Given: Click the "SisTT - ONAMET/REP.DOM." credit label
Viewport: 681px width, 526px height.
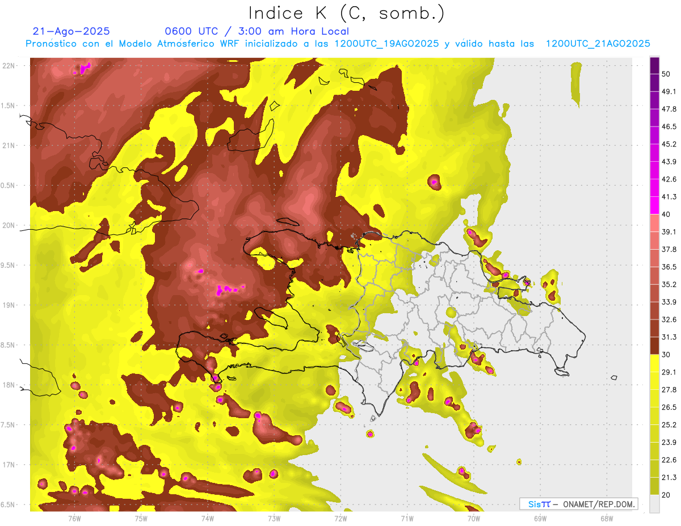Looking at the screenshot, I should point(578,504).
